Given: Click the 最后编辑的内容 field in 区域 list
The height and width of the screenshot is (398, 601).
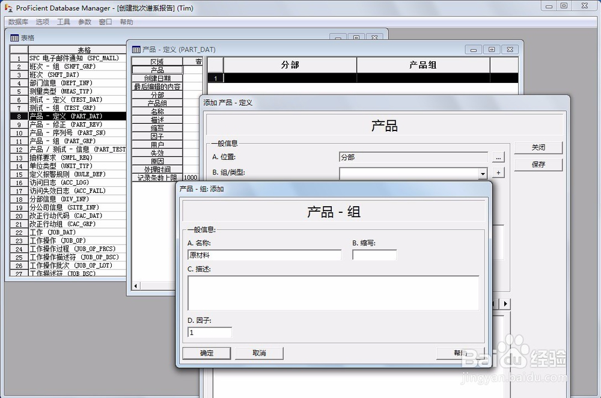Looking at the screenshot, I should (x=157, y=87).
